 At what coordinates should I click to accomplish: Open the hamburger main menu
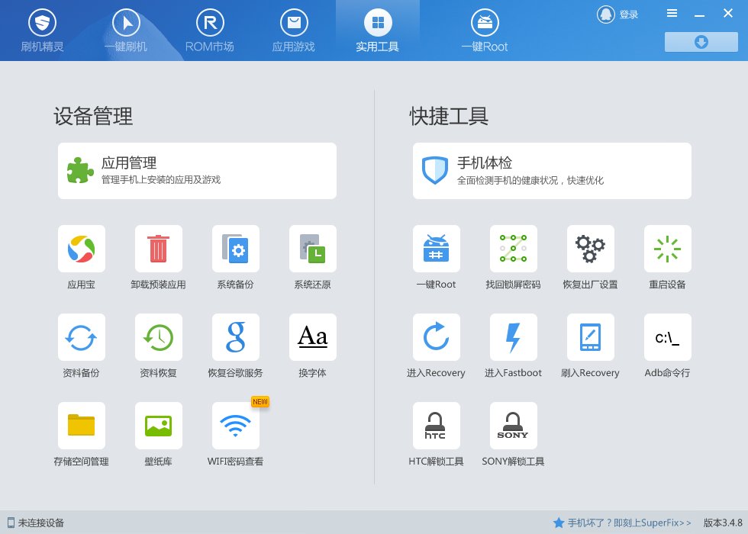coord(672,14)
